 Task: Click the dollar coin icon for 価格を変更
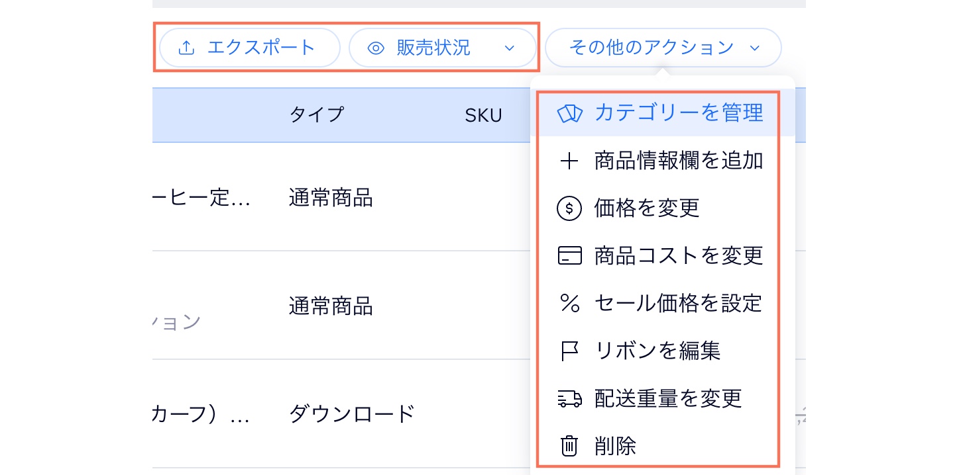click(569, 208)
